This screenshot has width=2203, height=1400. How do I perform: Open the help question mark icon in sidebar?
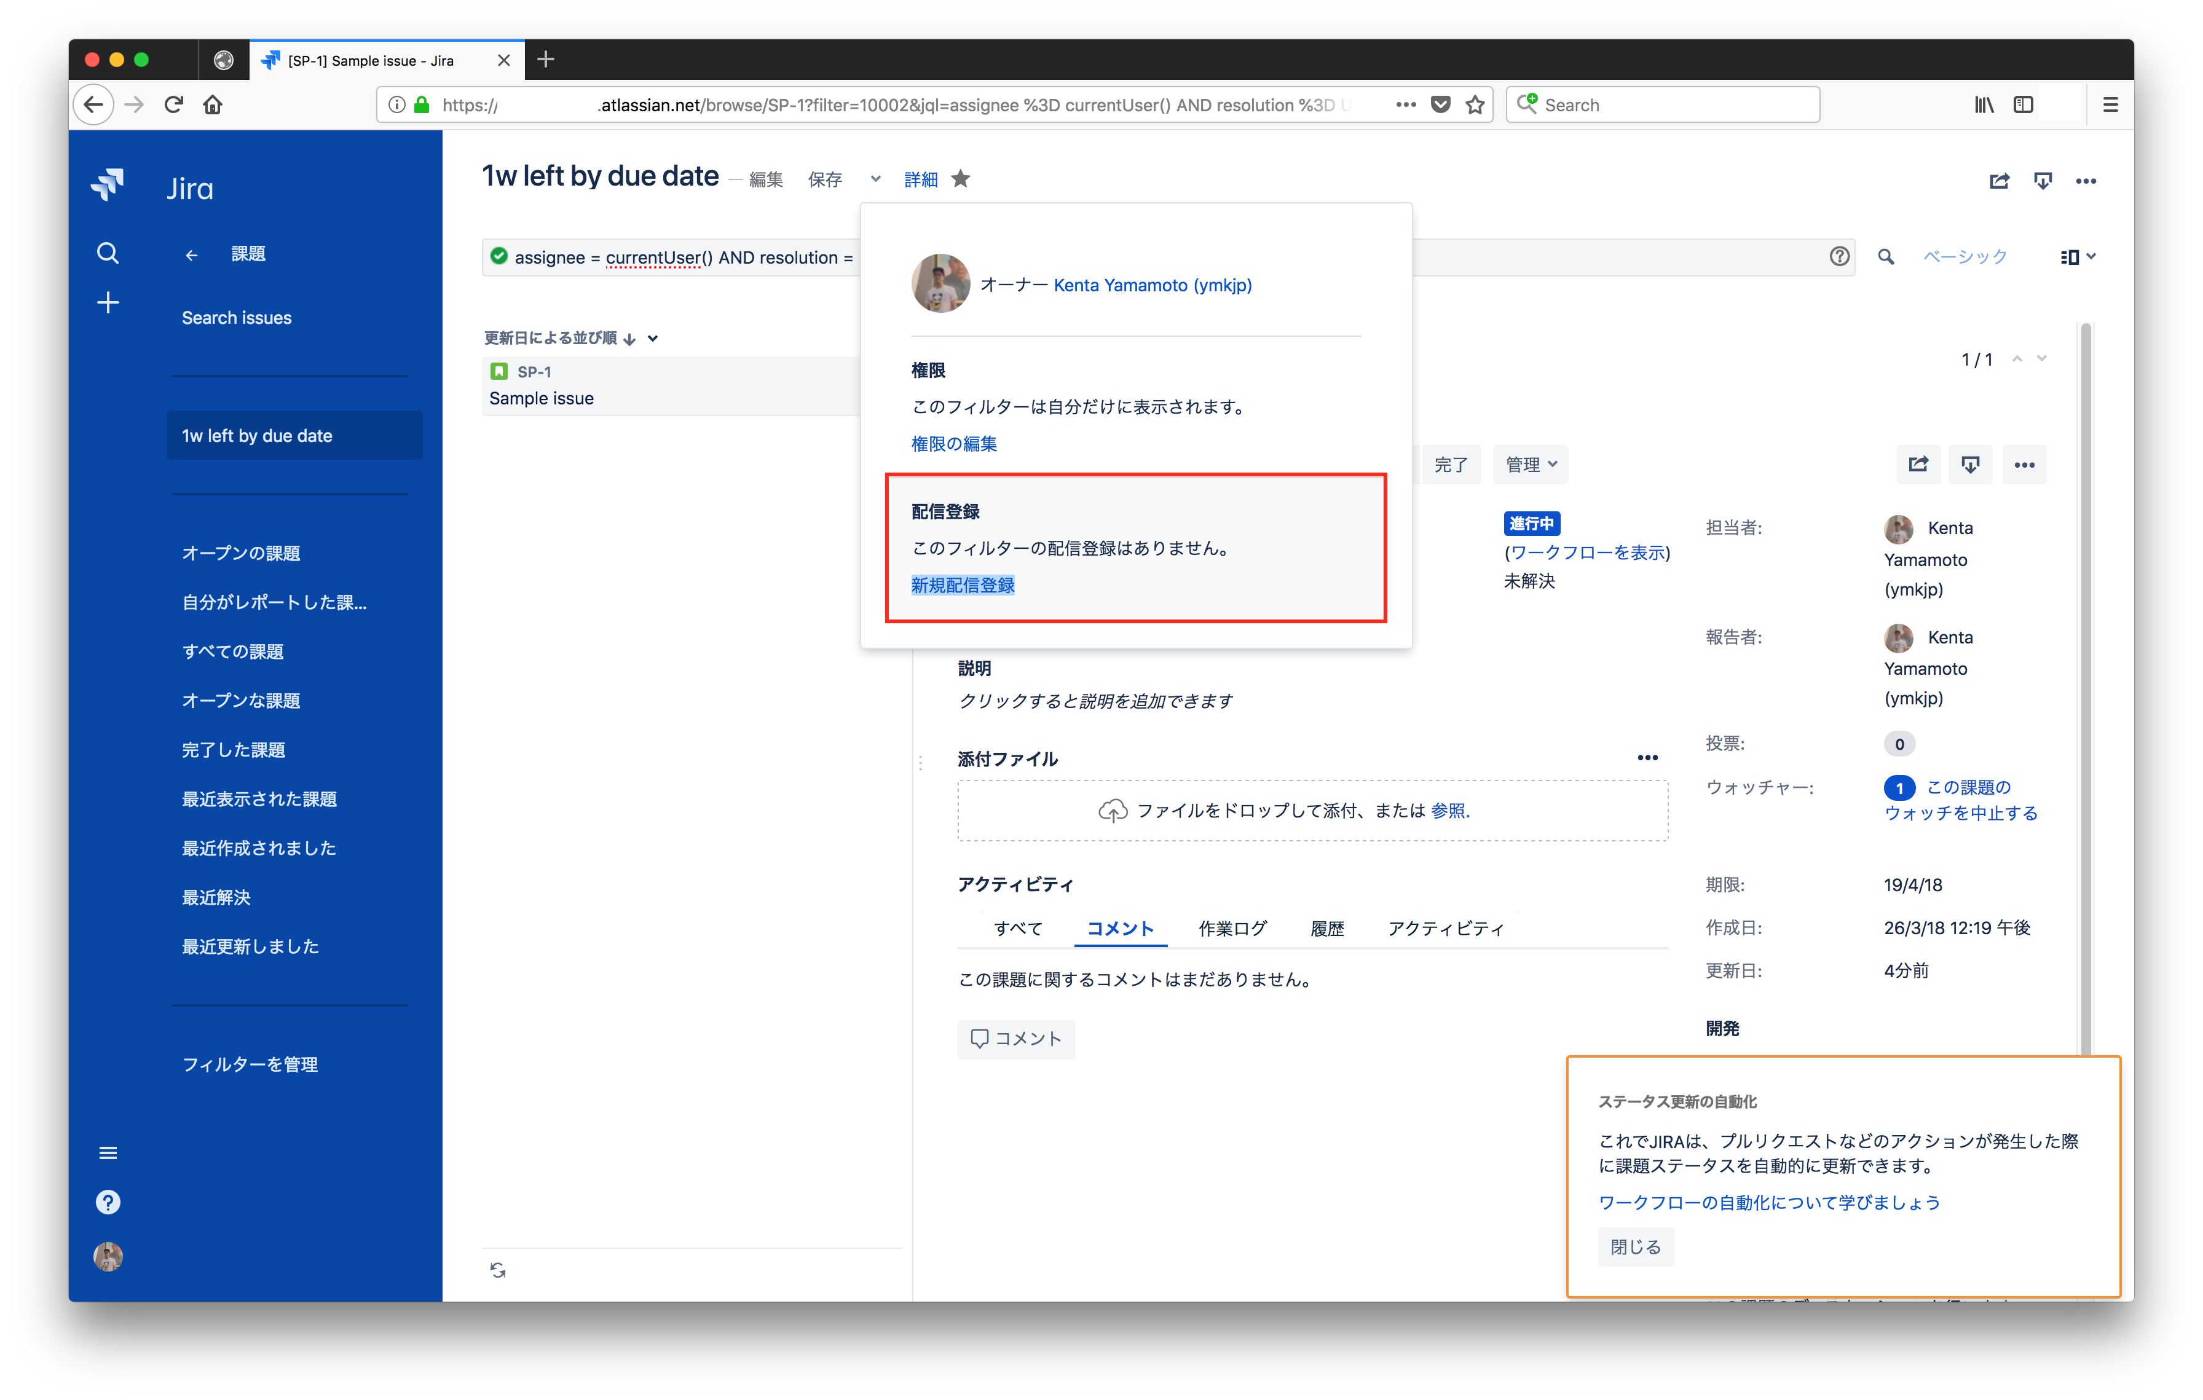tap(108, 1203)
